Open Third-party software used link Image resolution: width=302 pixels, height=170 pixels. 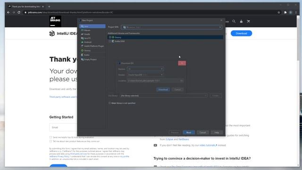(x=63, y=97)
